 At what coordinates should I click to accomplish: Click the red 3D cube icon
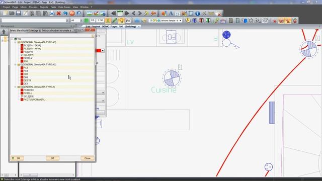(201, 21)
